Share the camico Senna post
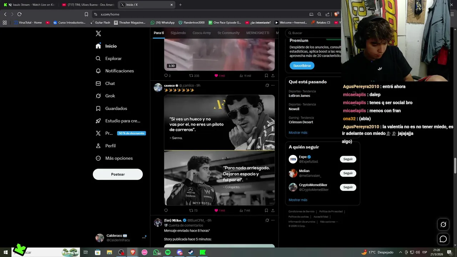The height and width of the screenshot is (257, 457). 273,211
